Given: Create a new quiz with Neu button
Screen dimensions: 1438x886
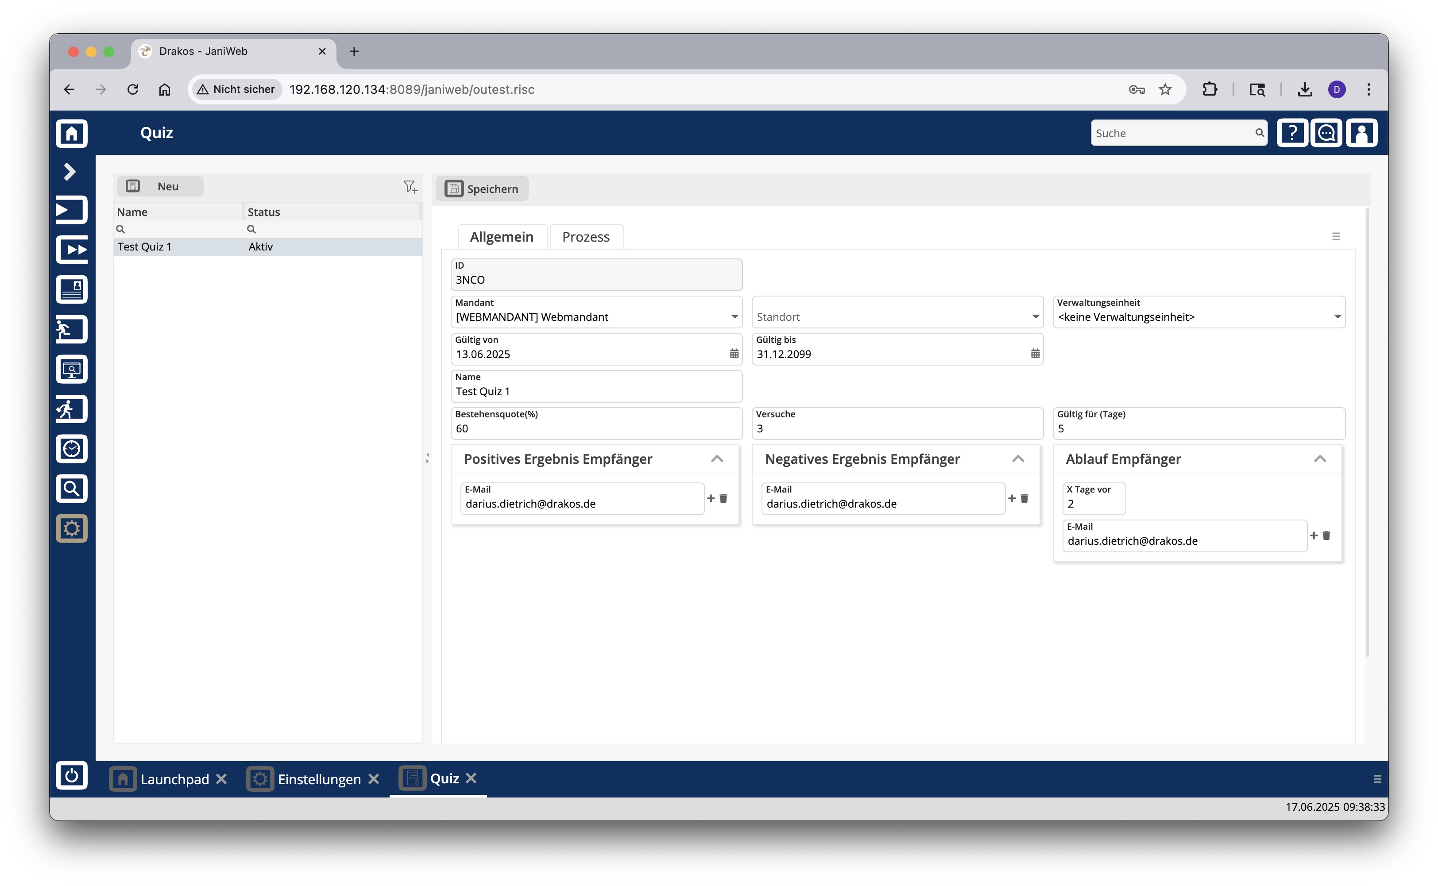Looking at the screenshot, I should [160, 187].
